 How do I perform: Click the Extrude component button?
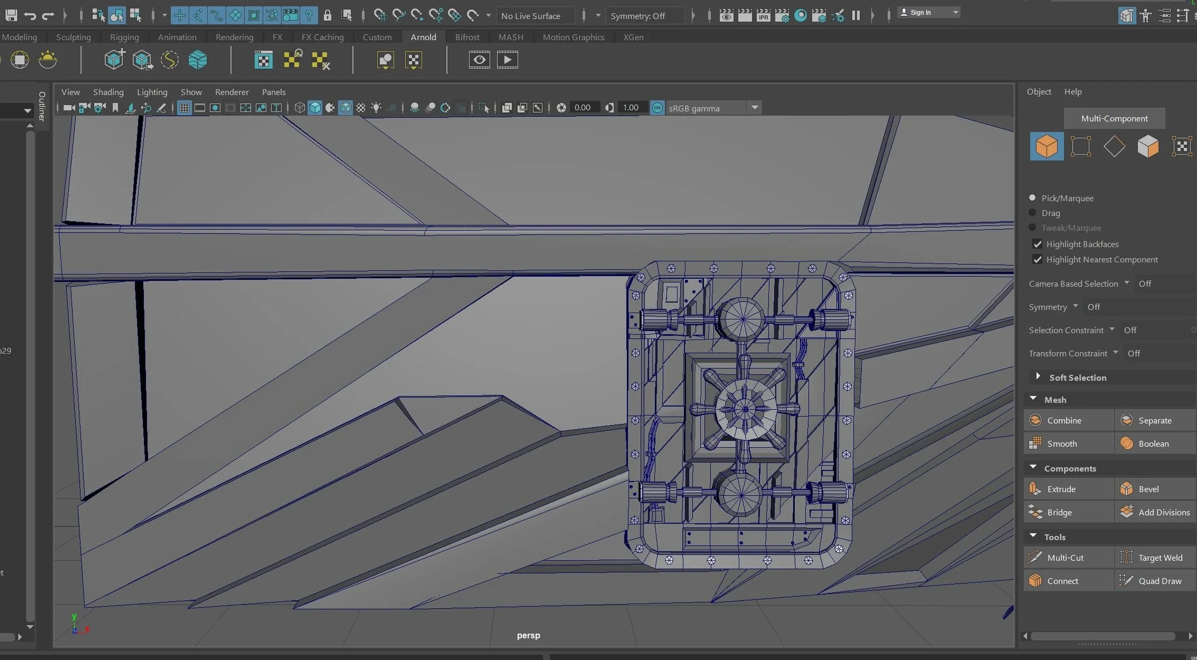pos(1061,489)
